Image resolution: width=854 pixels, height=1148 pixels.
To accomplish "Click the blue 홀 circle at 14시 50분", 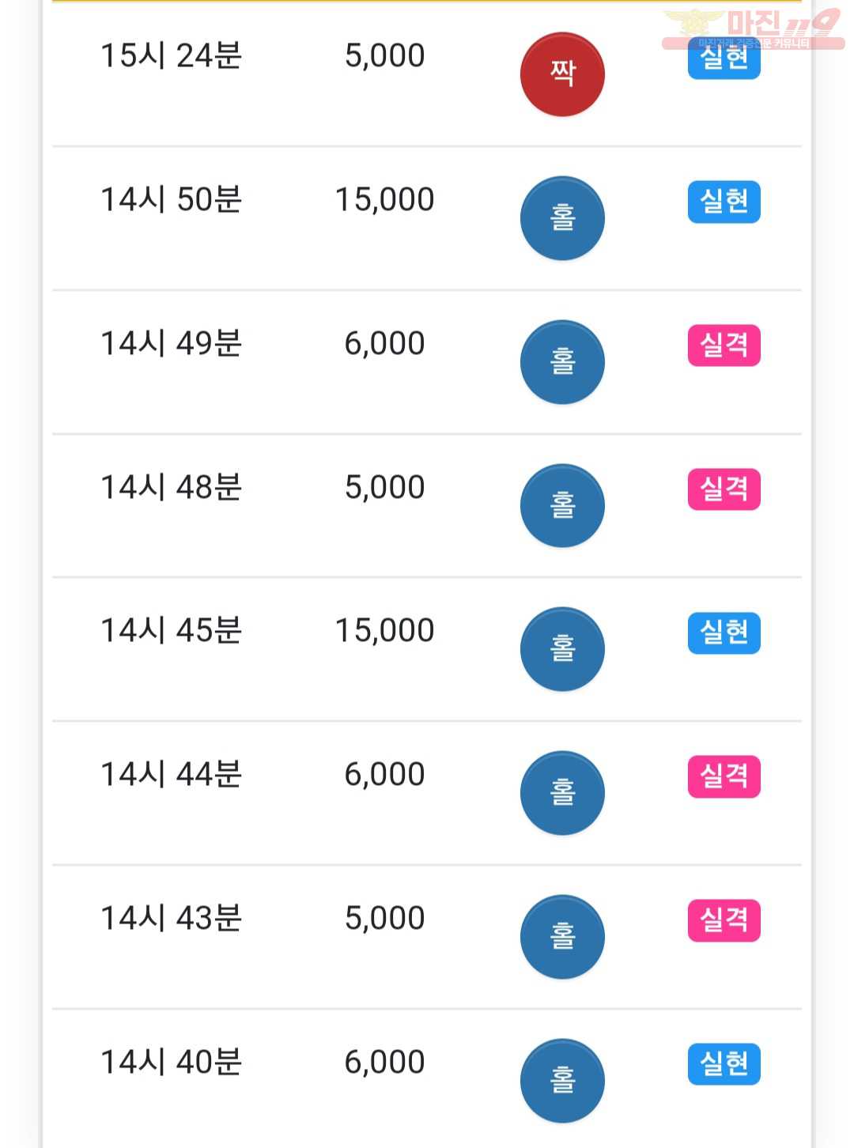I will pos(562,218).
